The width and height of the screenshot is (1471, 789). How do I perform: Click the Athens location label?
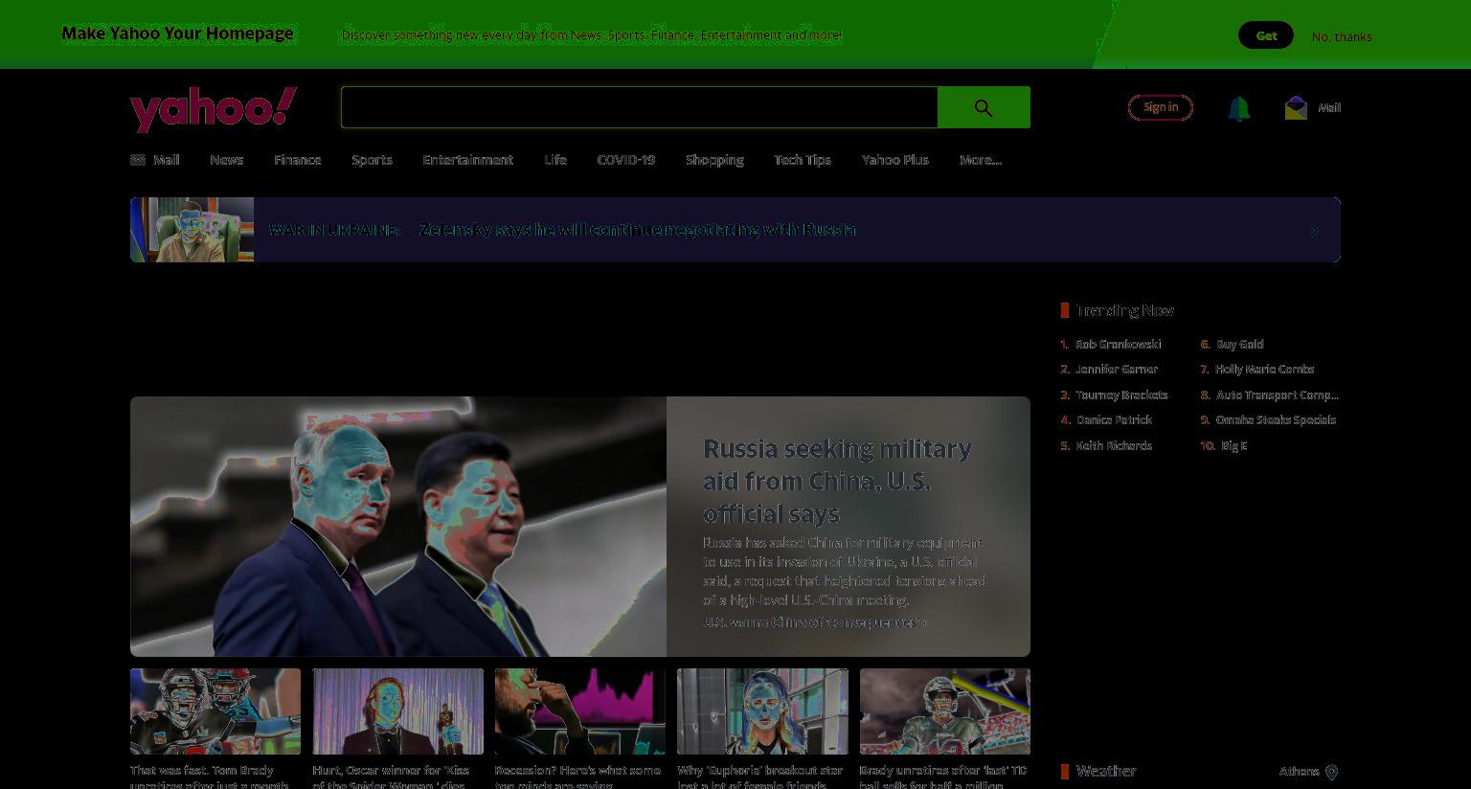point(1299,771)
